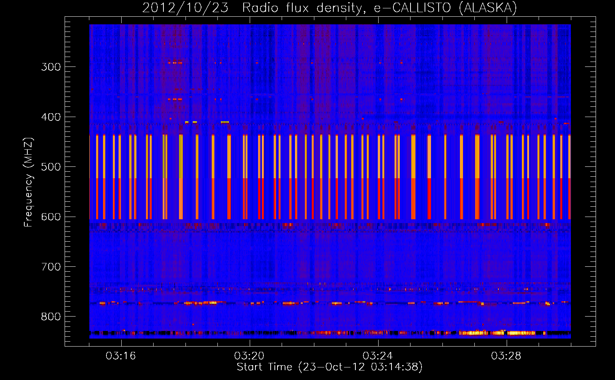Click the 700 frequency tick label
The image size is (615, 380).
(51, 267)
